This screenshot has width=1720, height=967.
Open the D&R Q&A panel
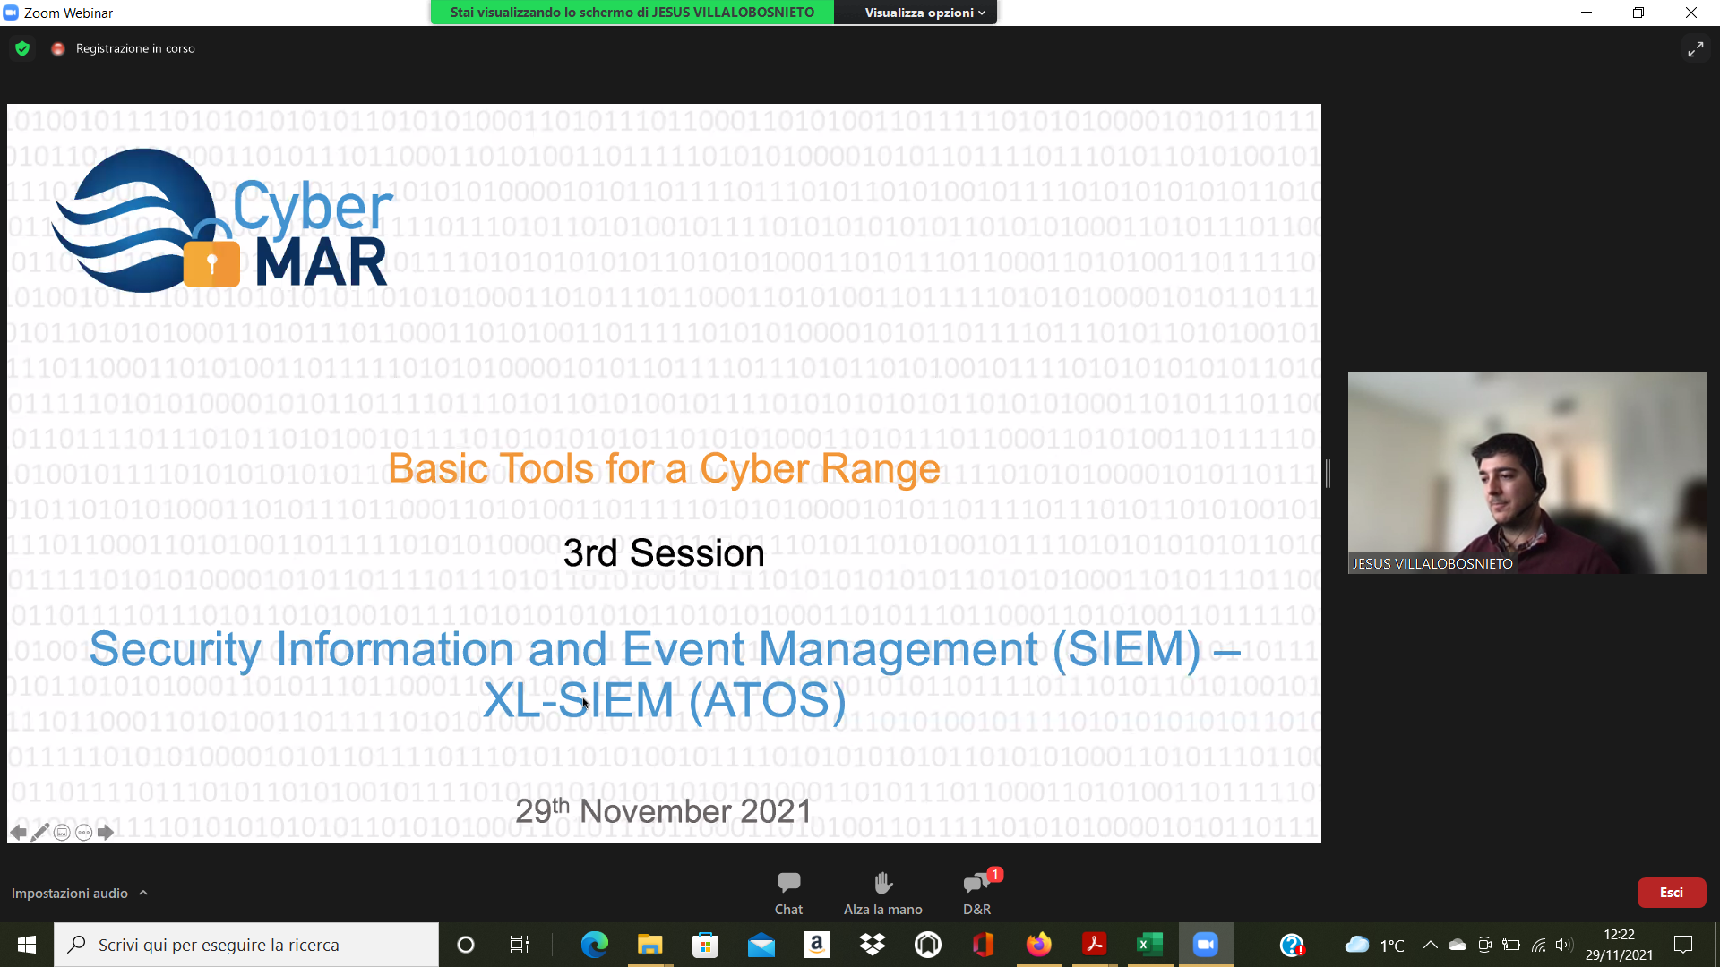[976, 892]
